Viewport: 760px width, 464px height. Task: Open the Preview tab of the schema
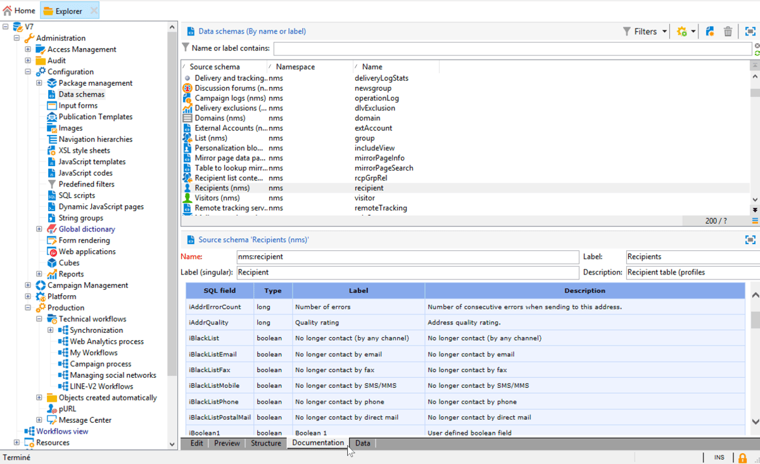click(x=226, y=443)
